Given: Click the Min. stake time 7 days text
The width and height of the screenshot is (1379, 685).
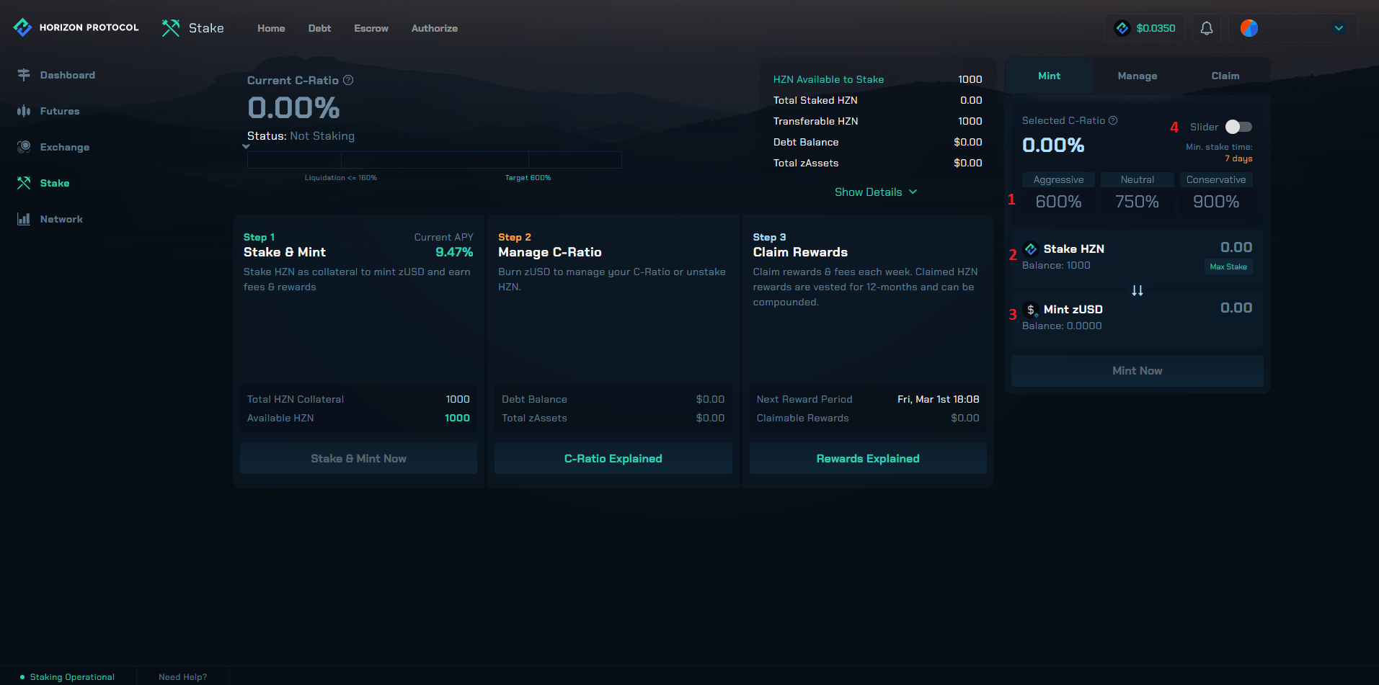Looking at the screenshot, I should 1219,153.
